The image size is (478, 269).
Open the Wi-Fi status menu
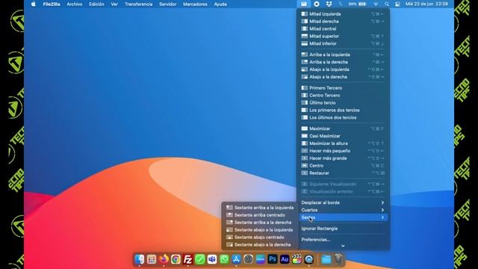pyautogui.click(x=376, y=4)
